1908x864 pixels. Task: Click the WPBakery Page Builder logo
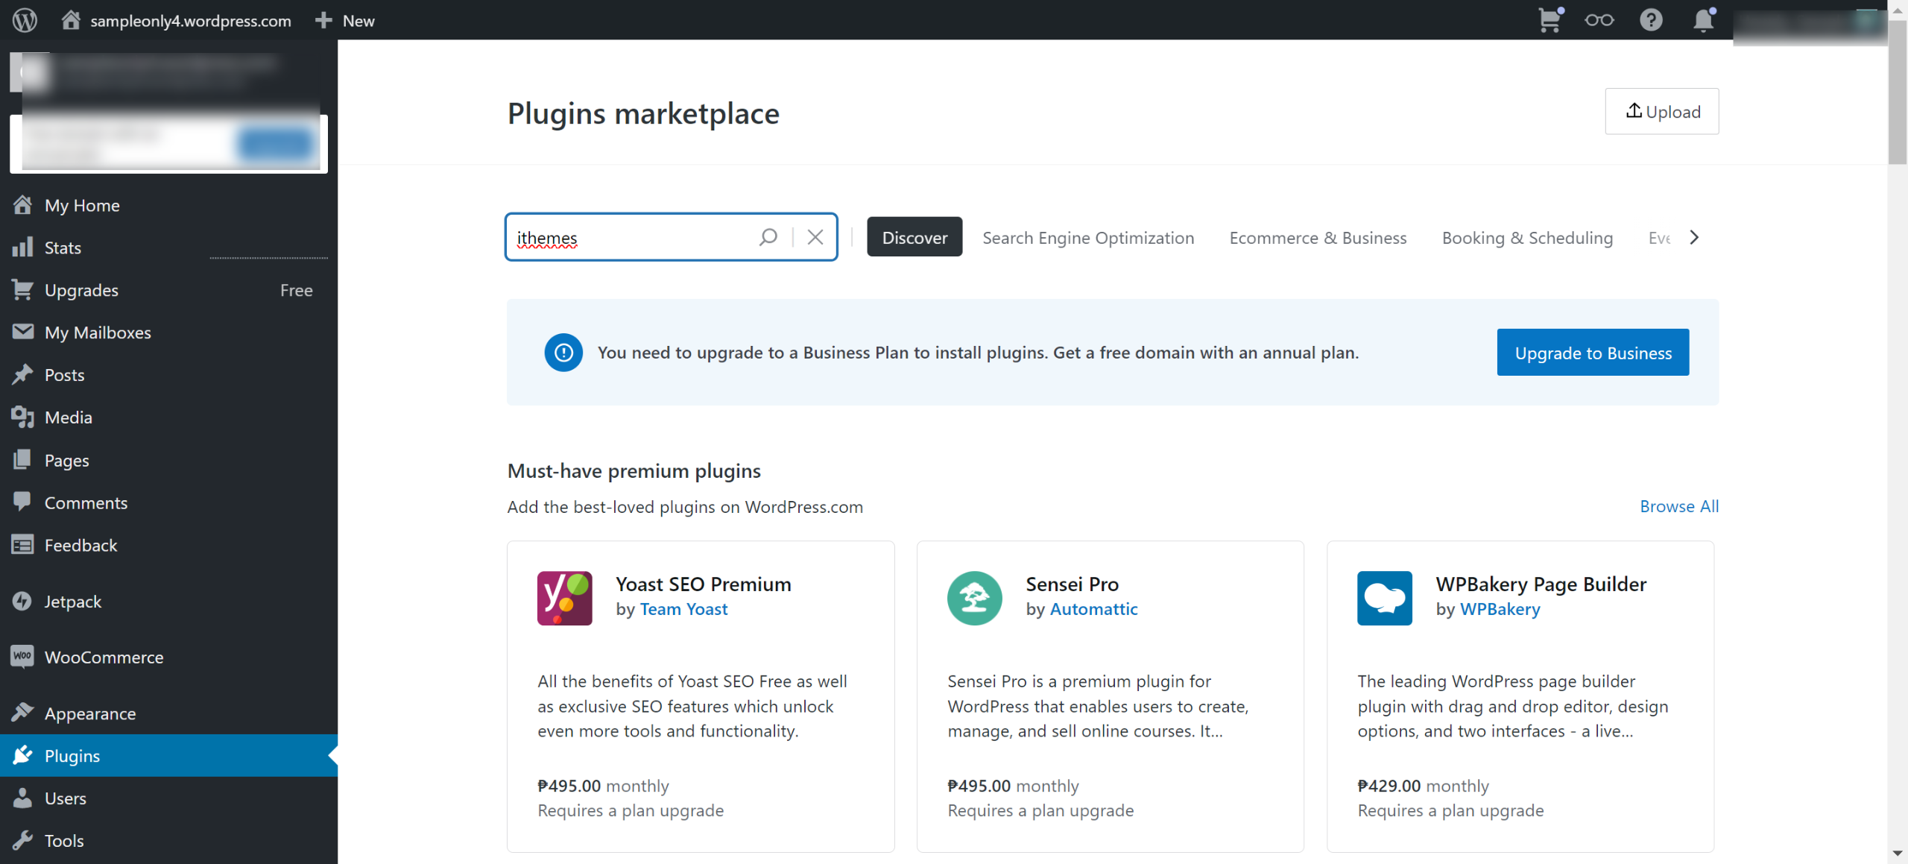(x=1385, y=598)
